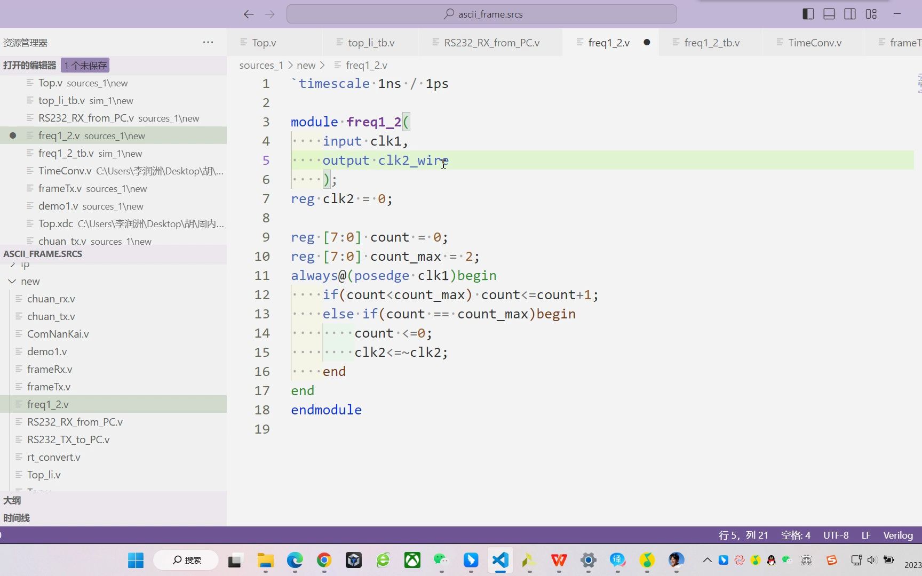Open RS232_RX_from_PC.v in open editors
The image size is (922, 576).
[113, 118]
